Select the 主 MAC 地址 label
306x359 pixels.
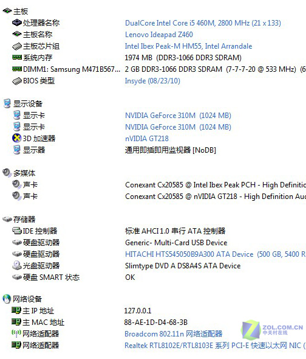click(44, 322)
